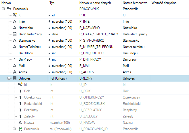The height and width of the screenshot is (133, 189).
Task: Click the key icon of U_ID row
Action: tap(20, 85)
